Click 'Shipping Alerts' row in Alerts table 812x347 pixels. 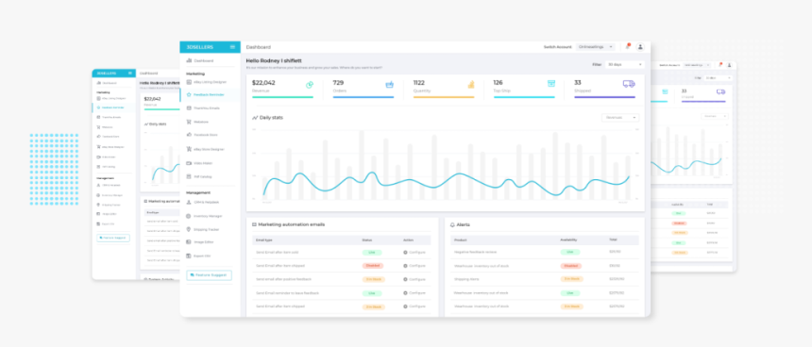coord(544,279)
